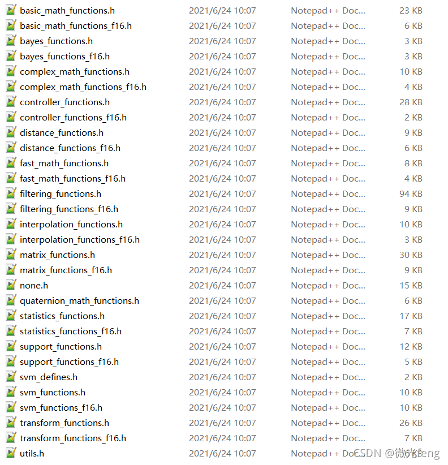Click the icon of controller_functions.h
Viewport: 448px width, 465px height.
click(x=11, y=102)
